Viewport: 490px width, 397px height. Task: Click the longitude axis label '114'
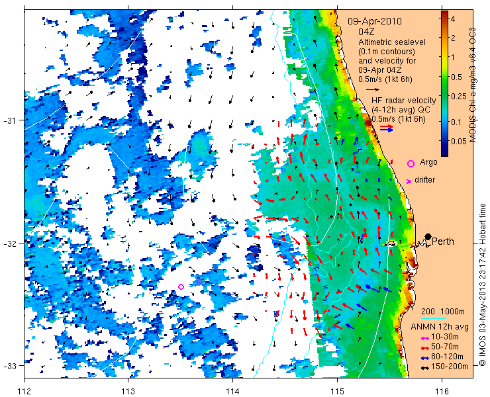point(233,391)
